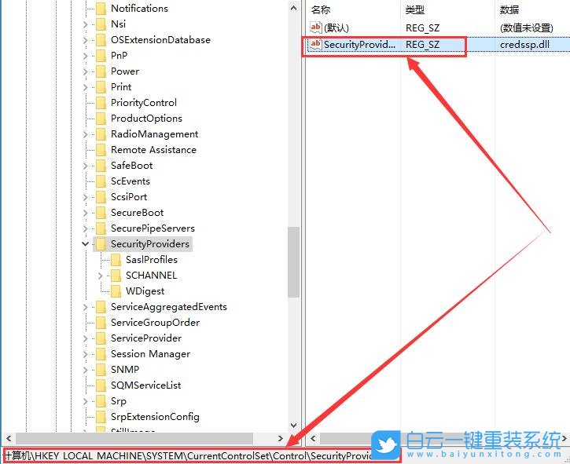Click the tree pane scroll up arrow
Screen dimensions: 570x464
pyautogui.click(x=294, y=8)
